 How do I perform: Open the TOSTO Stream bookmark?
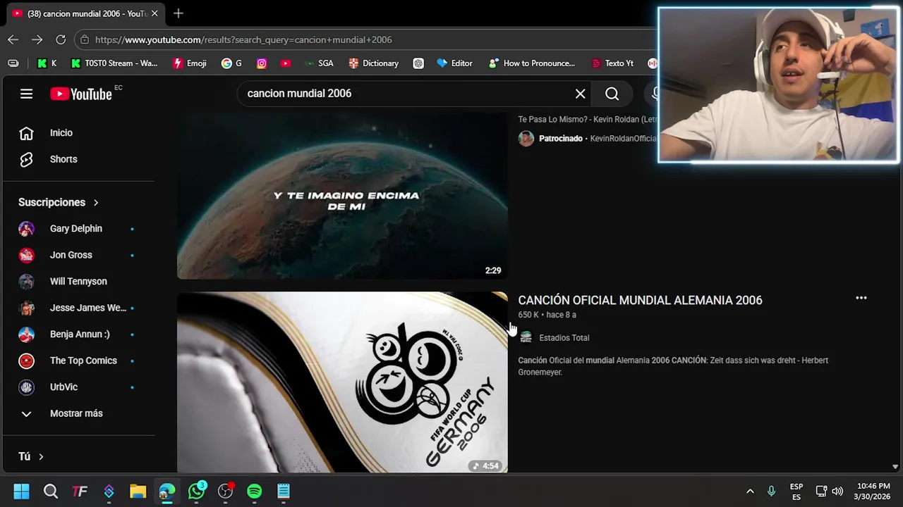[x=114, y=63]
